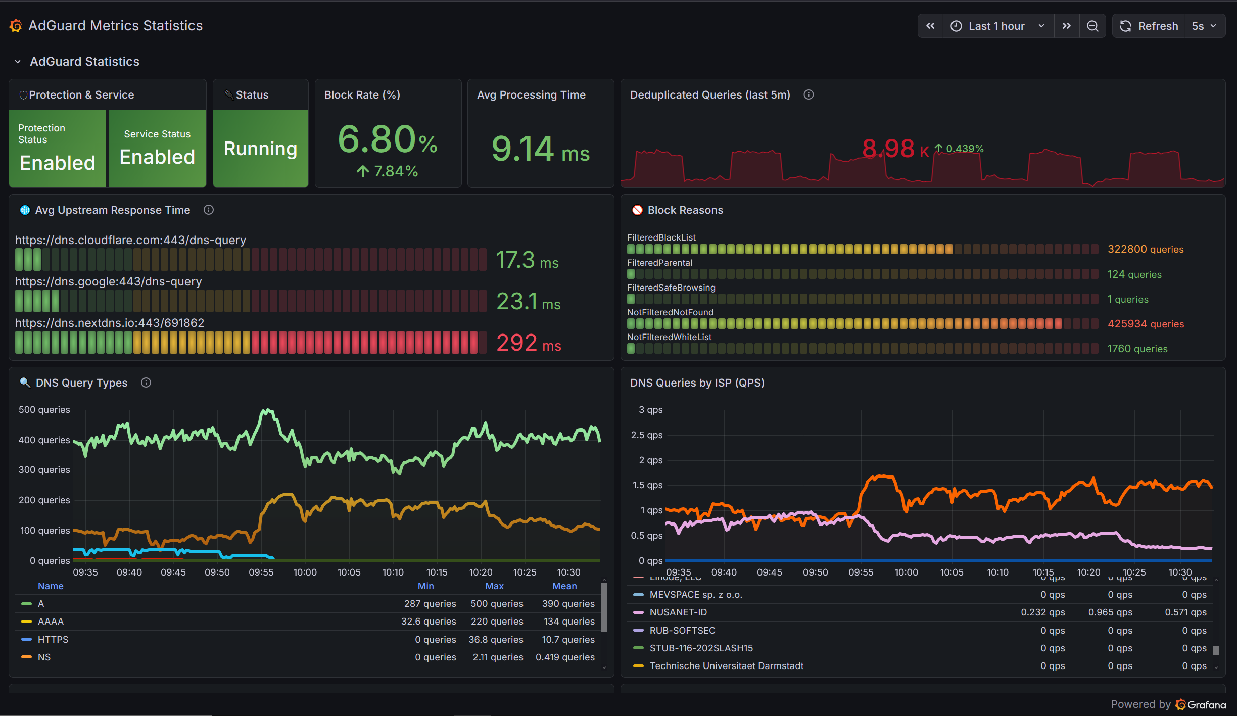This screenshot has width=1237, height=716.
Task: Collapse the AdGuard Statistics row
Action: click(x=18, y=62)
